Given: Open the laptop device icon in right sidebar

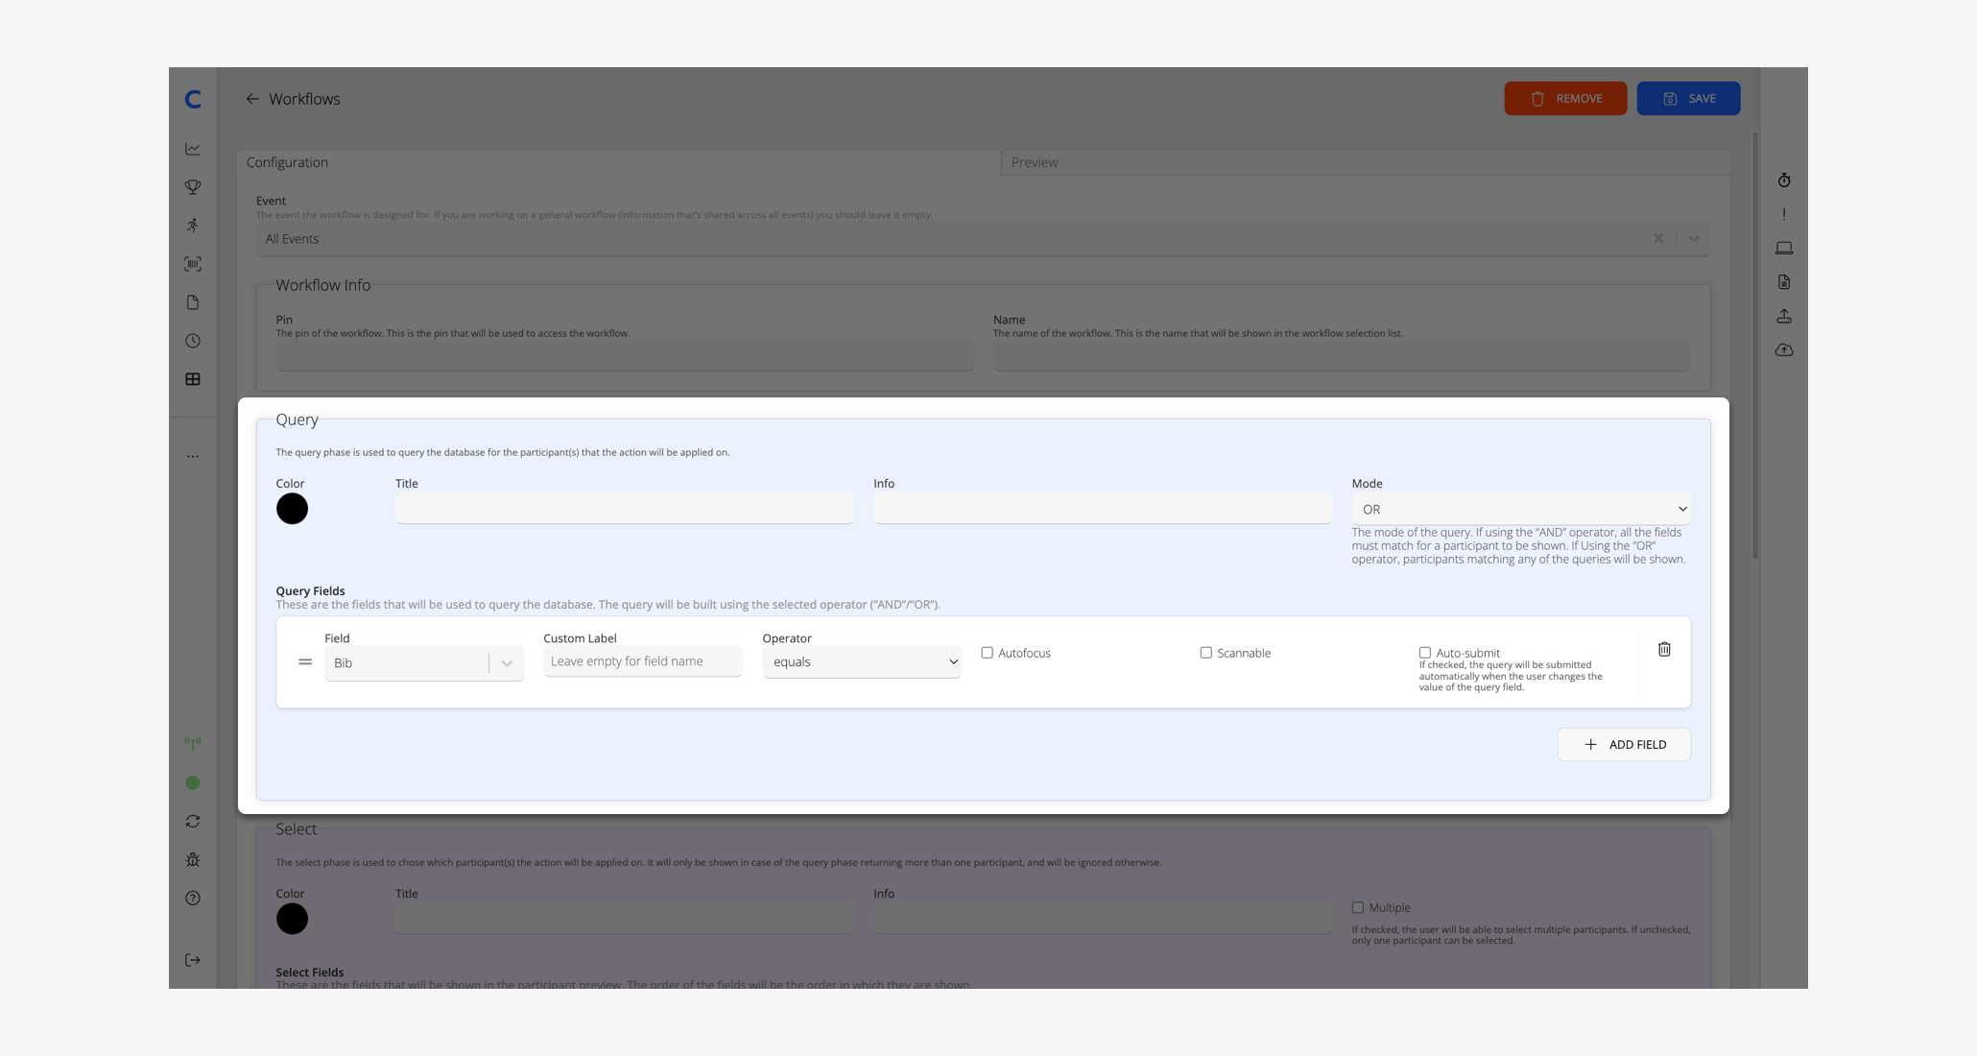Looking at the screenshot, I should click(1784, 248).
